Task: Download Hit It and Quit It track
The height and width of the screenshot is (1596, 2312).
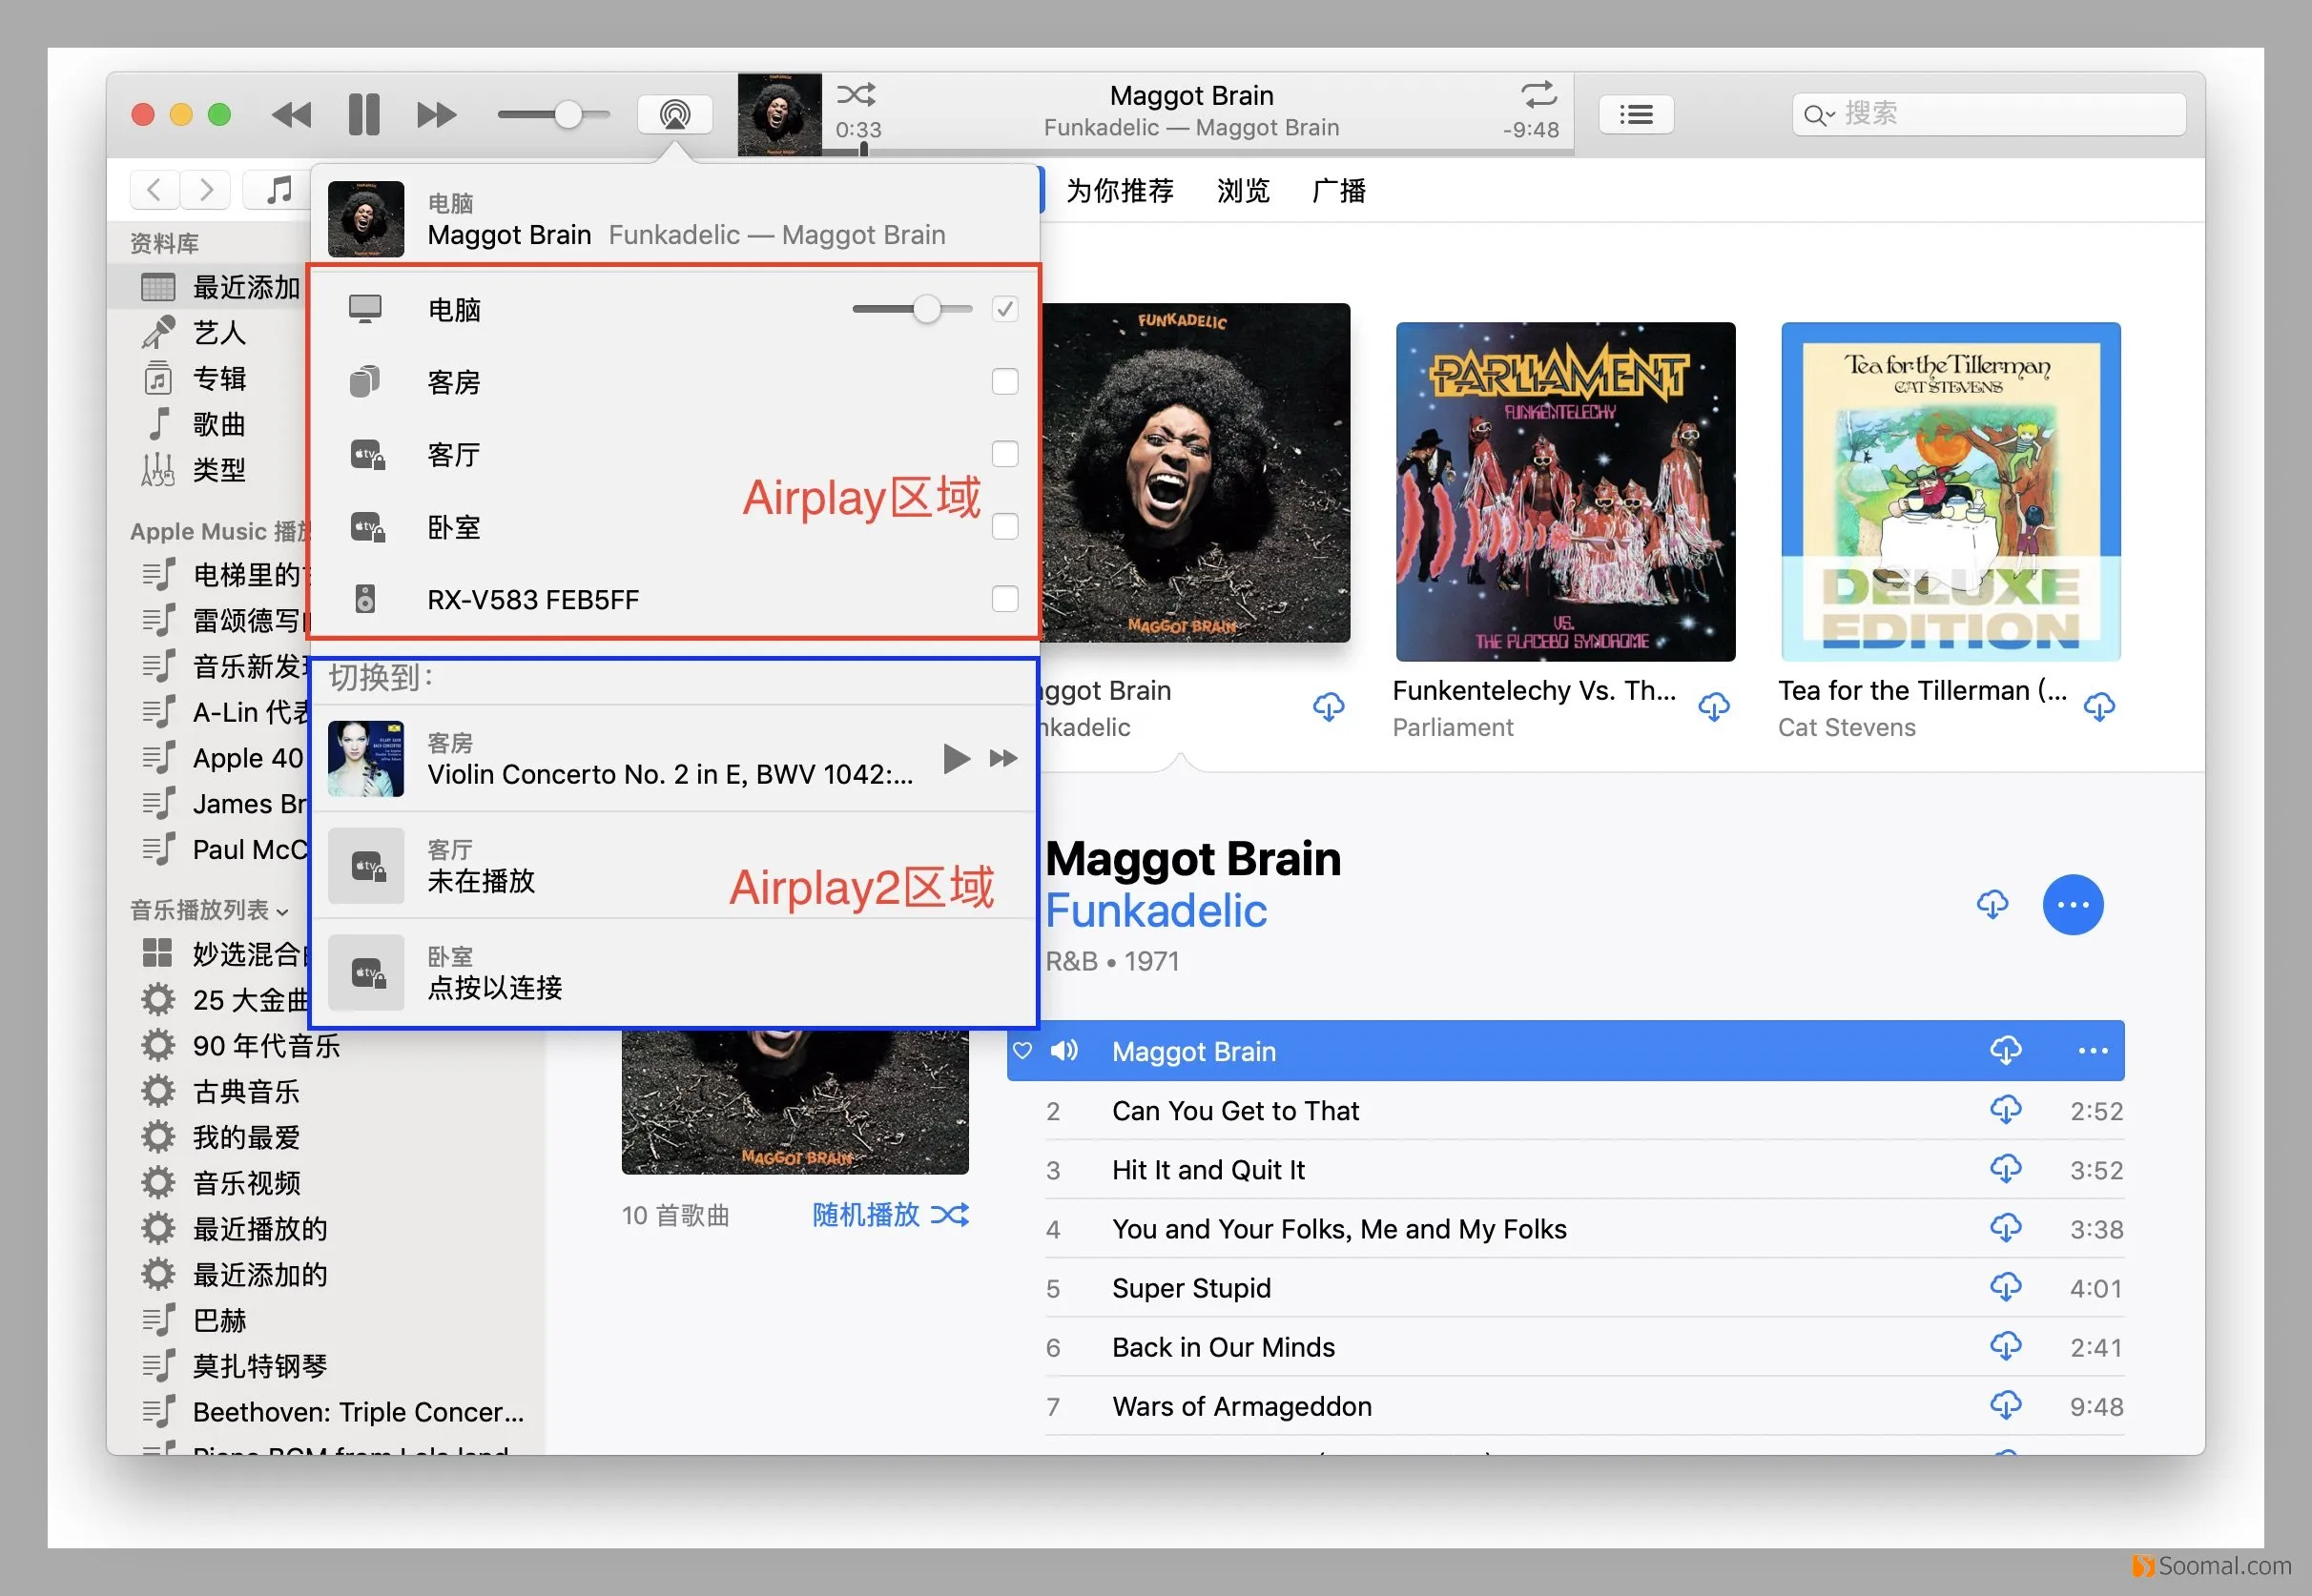Action: 2006,1169
